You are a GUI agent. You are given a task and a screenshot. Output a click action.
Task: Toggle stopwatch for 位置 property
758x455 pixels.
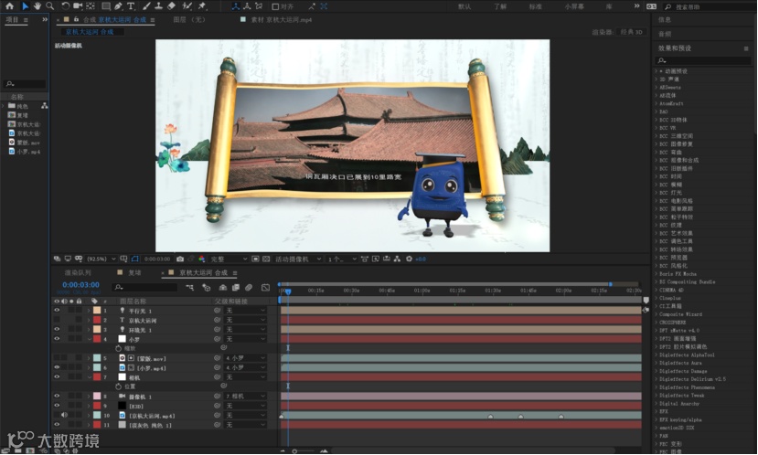coord(119,386)
